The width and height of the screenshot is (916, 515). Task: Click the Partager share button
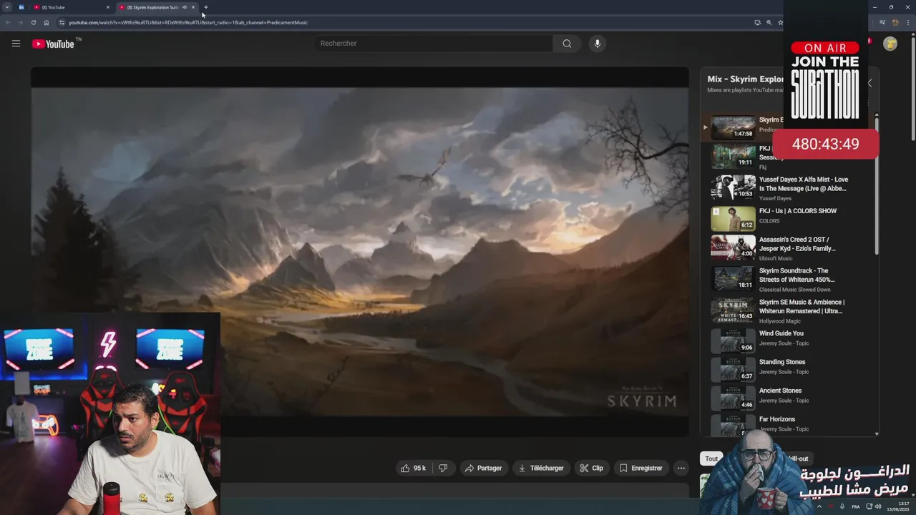(x=484, y=468)
